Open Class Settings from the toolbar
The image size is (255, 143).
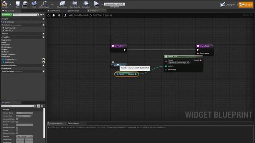[62, 4]
